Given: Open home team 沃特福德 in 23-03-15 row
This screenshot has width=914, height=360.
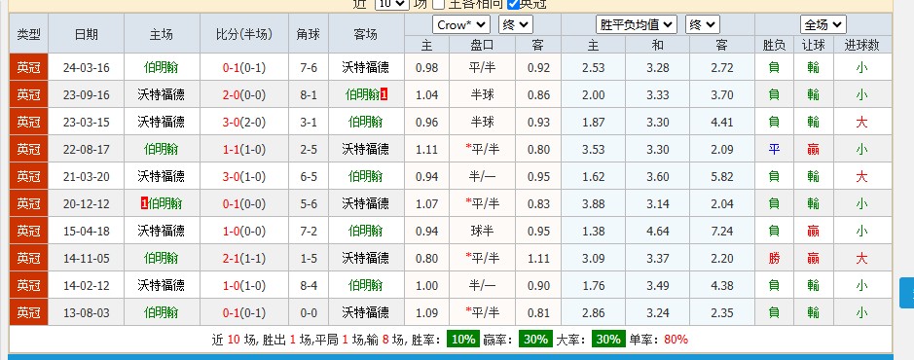Looking at the screenshot, I should 162,122.
